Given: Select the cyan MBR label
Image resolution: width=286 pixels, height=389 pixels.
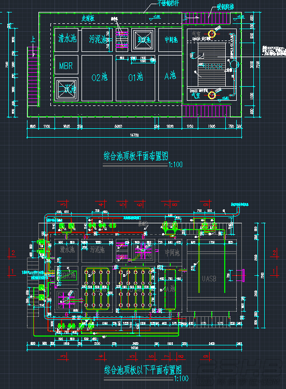Looking at the screenshot, I should pos(66,66).
